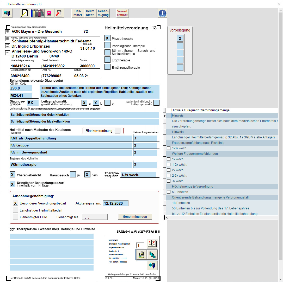Click the Genehmigungen button

[x=135, y=217]
